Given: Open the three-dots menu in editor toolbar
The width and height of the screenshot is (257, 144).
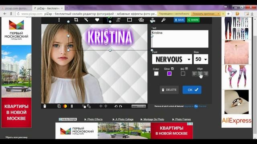Looking at the screenshot, I should [x=59, y=20].
